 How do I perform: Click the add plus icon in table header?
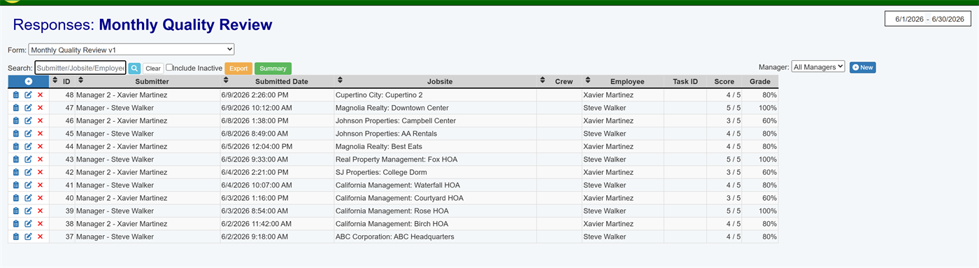pyautogui.click(x=29, y=82)
